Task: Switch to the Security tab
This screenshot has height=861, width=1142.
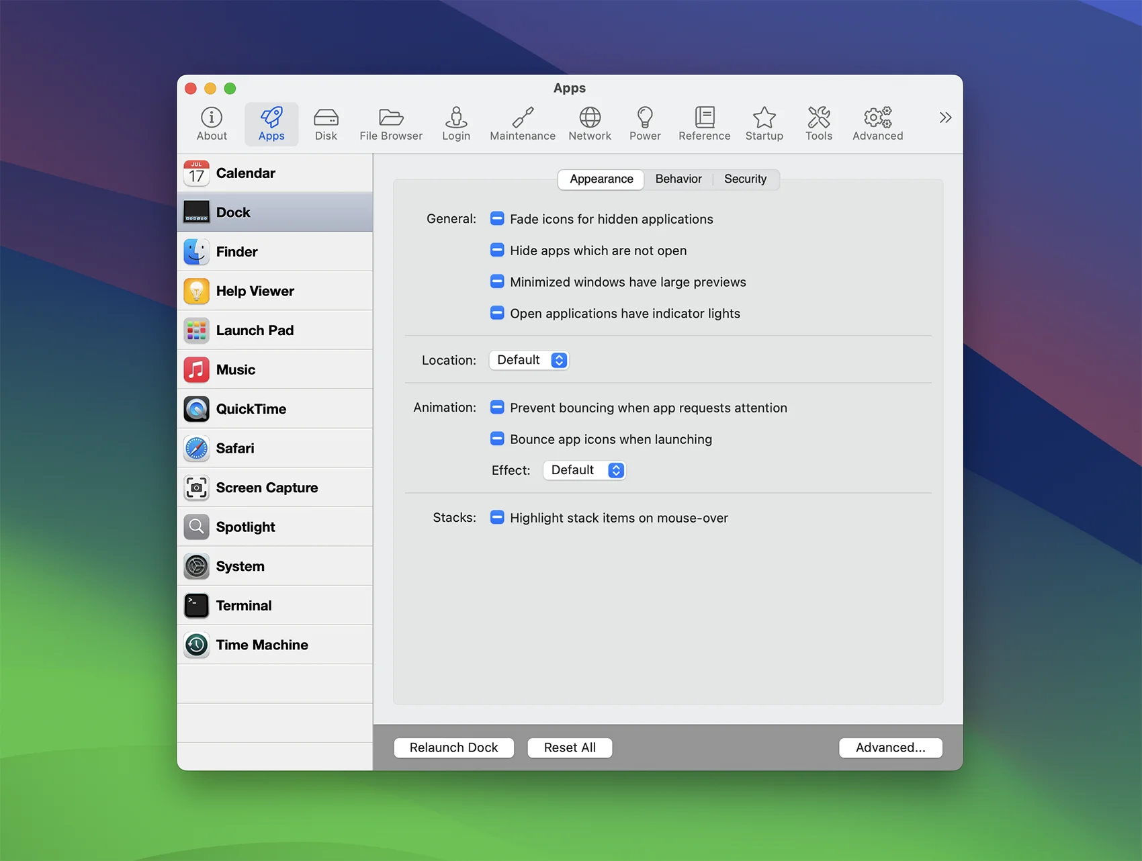Action: (x=745, y=179)
